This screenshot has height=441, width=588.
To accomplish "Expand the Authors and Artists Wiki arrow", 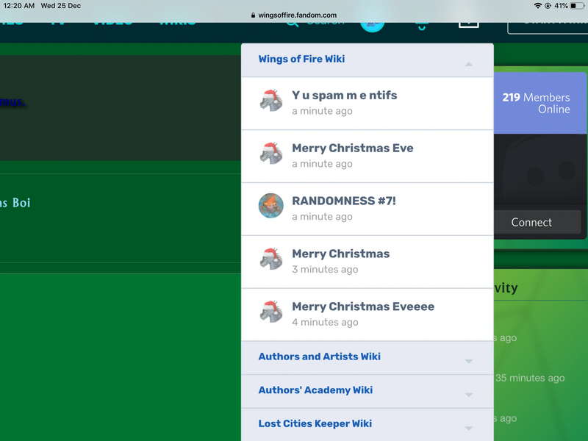I will (468, 361).
